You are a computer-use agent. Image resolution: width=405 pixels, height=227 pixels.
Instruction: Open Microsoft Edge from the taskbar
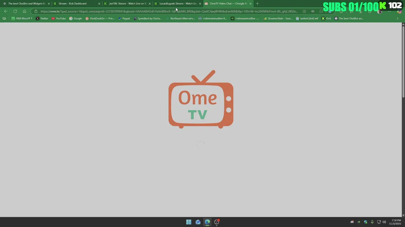pos(207,222)
